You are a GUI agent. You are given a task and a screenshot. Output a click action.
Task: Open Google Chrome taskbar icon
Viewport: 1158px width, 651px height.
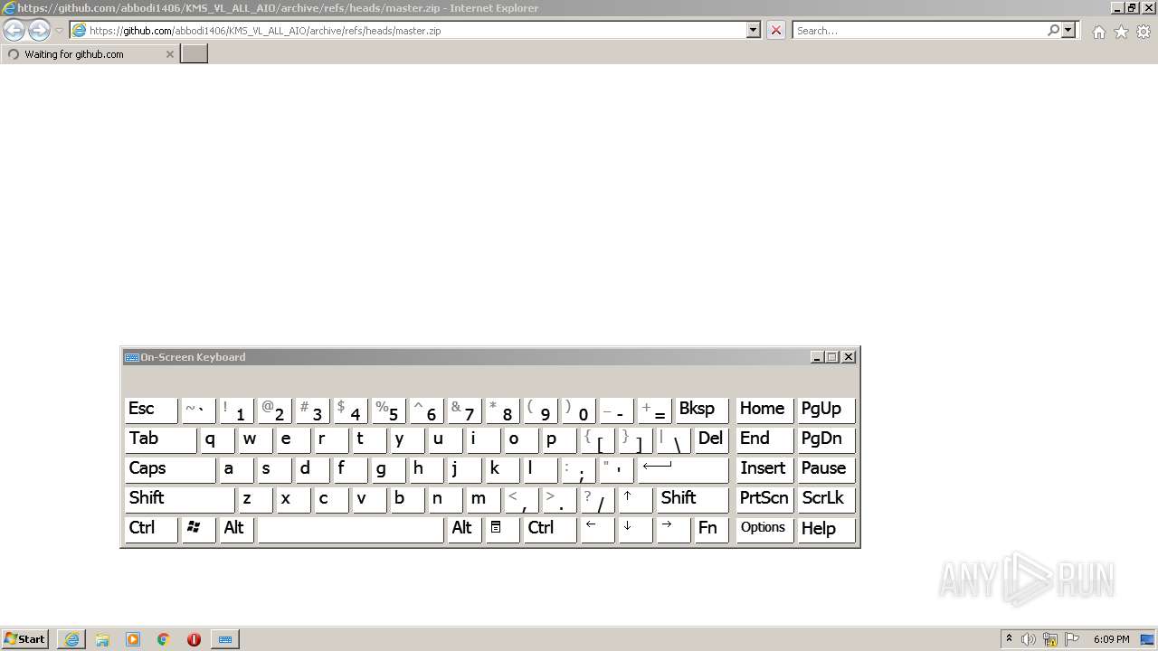coord(164,639)
